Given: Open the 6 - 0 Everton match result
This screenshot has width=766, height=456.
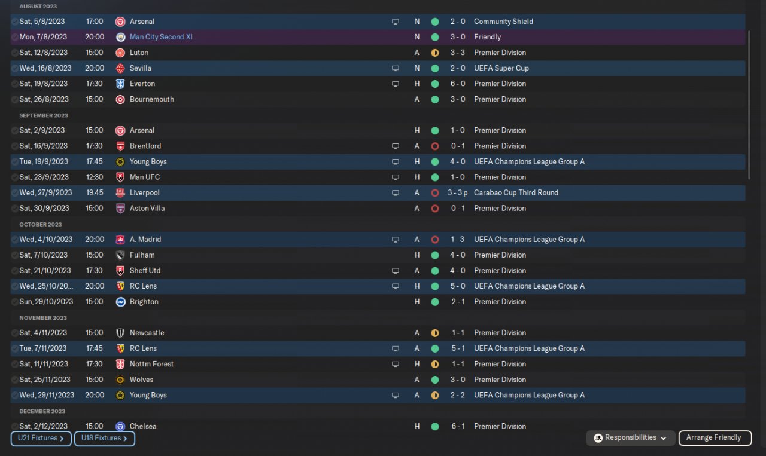Looking at the screenshot, I should [x=458, y=84].
